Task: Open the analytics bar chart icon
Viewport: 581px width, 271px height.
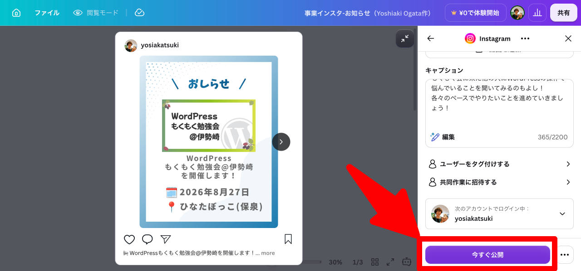Action: coord(537,13)
